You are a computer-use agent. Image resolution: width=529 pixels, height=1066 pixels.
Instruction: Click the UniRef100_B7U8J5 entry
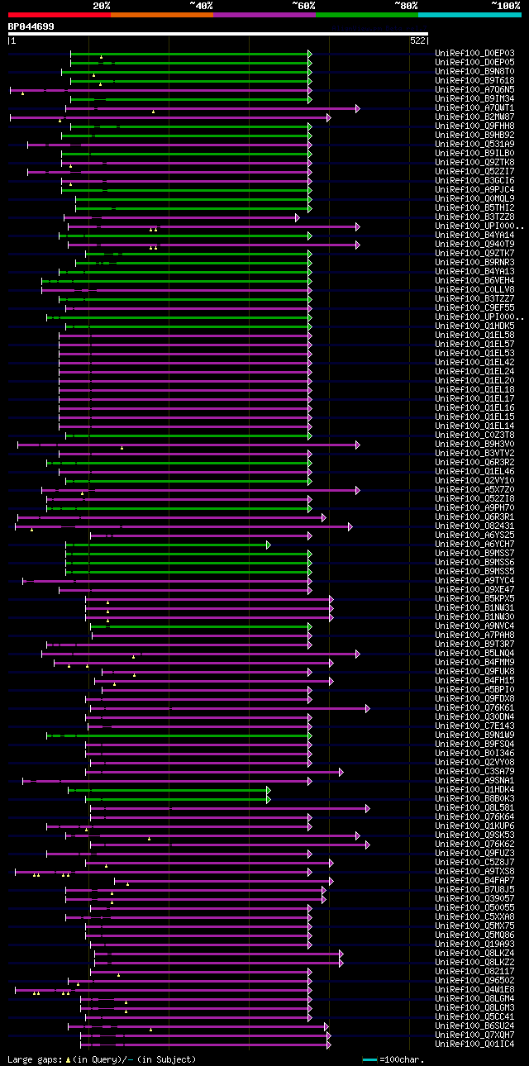click(x=474, y=890)
